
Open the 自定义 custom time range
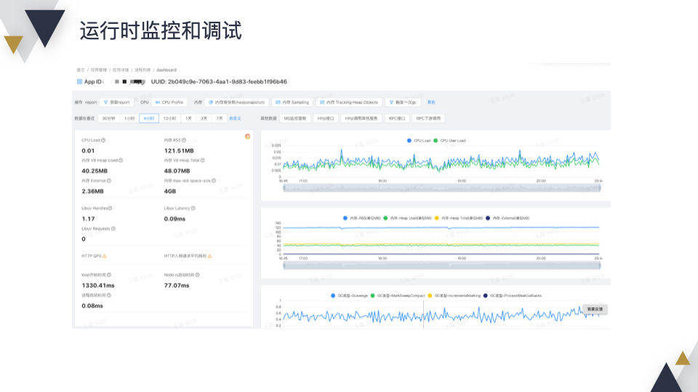point(235,118)
